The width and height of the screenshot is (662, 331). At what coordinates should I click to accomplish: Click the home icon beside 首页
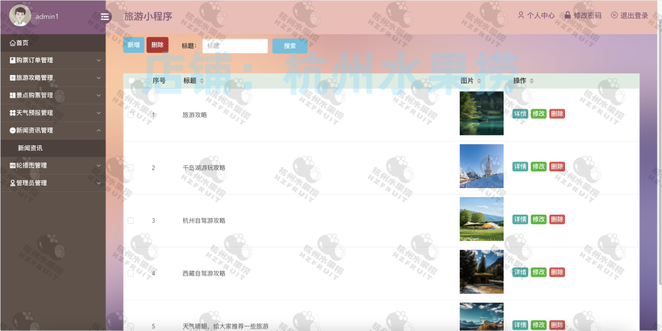(12, 43)
